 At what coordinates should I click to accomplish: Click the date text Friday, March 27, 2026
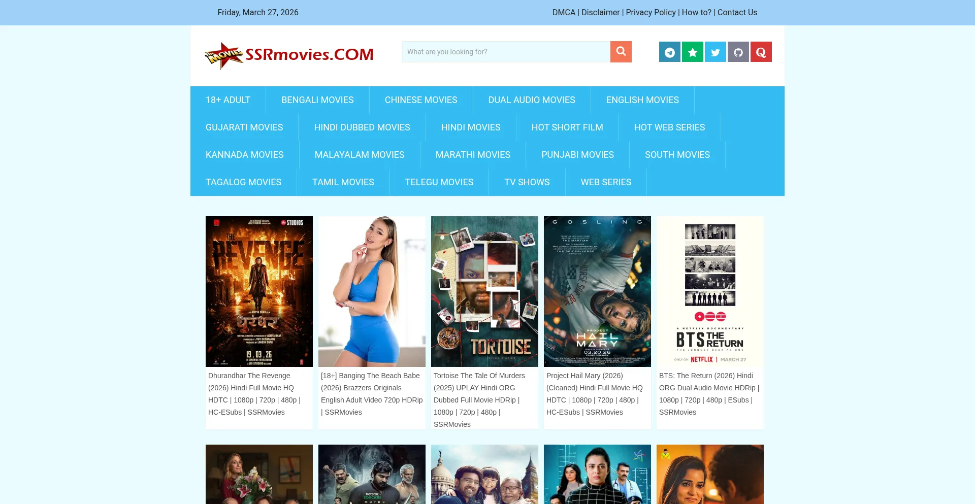258,13
